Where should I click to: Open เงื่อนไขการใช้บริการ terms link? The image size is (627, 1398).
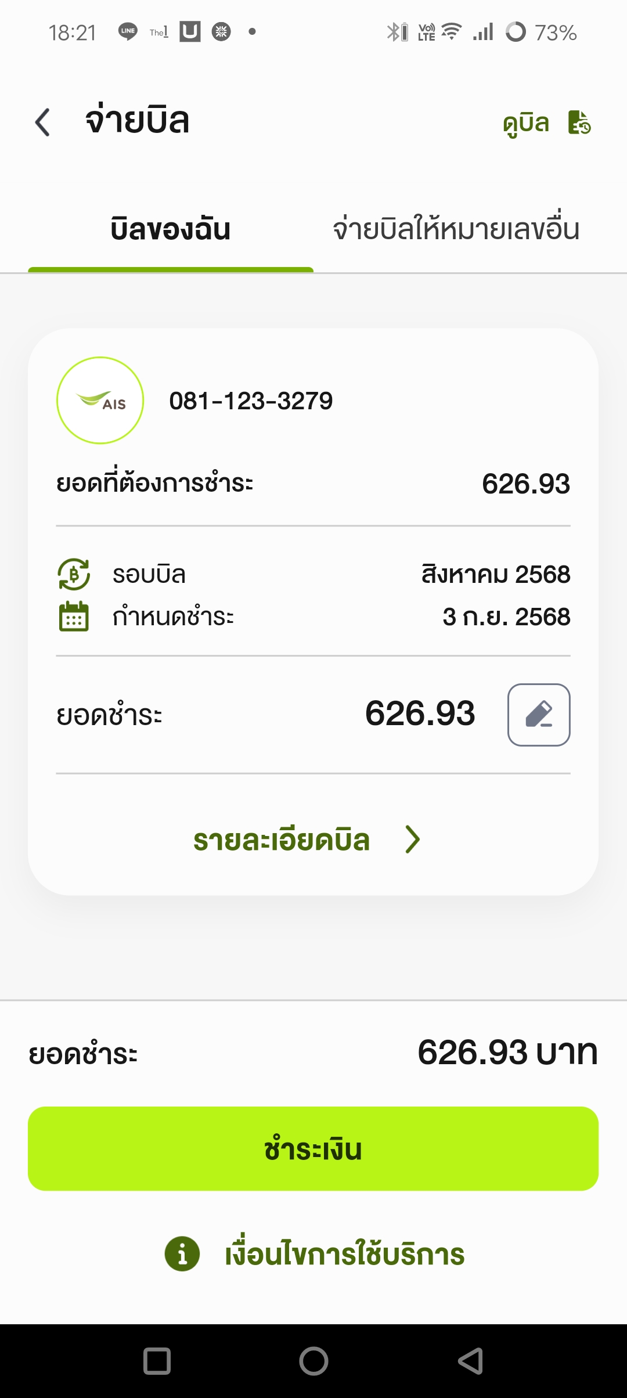[345, 1254]
